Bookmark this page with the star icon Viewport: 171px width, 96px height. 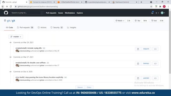pos(151,6)
